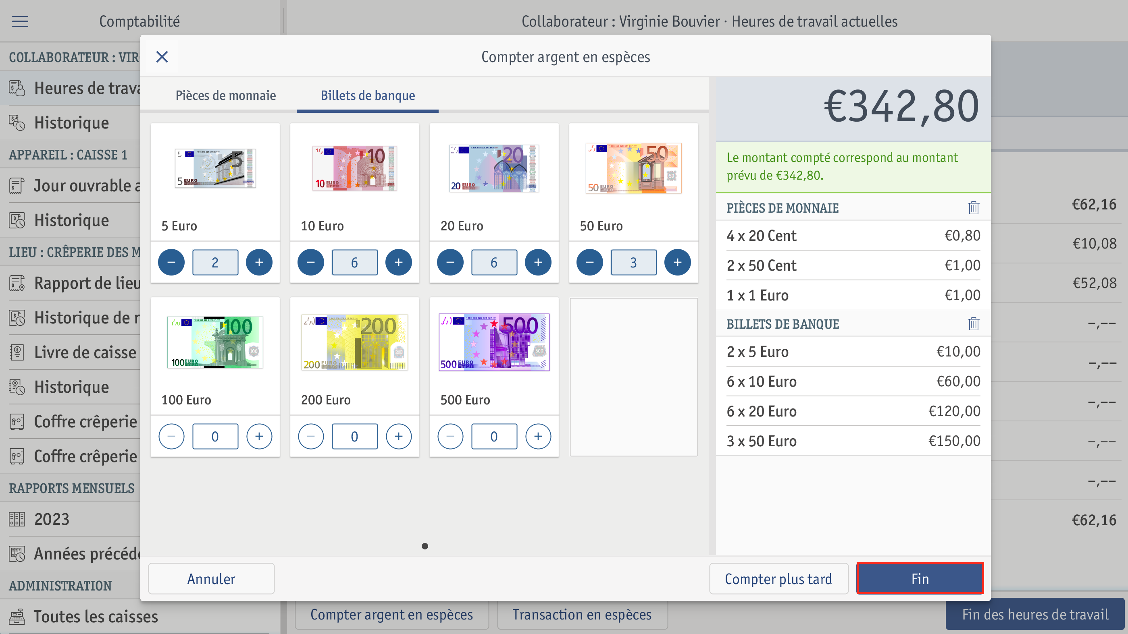This screenshot has width=1128, height=634.
Task: Decrease the 10 Euro note count
Action: point(311,262)
